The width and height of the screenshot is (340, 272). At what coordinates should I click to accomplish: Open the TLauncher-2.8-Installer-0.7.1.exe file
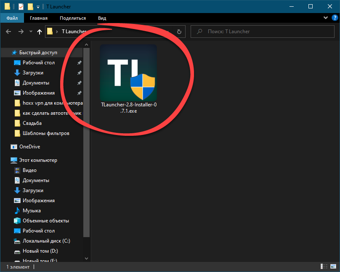click(128, 79)
